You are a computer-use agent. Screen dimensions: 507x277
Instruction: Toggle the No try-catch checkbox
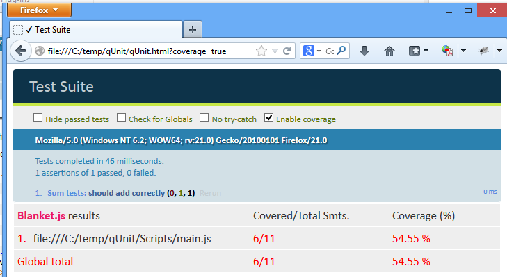pos(204,118)
